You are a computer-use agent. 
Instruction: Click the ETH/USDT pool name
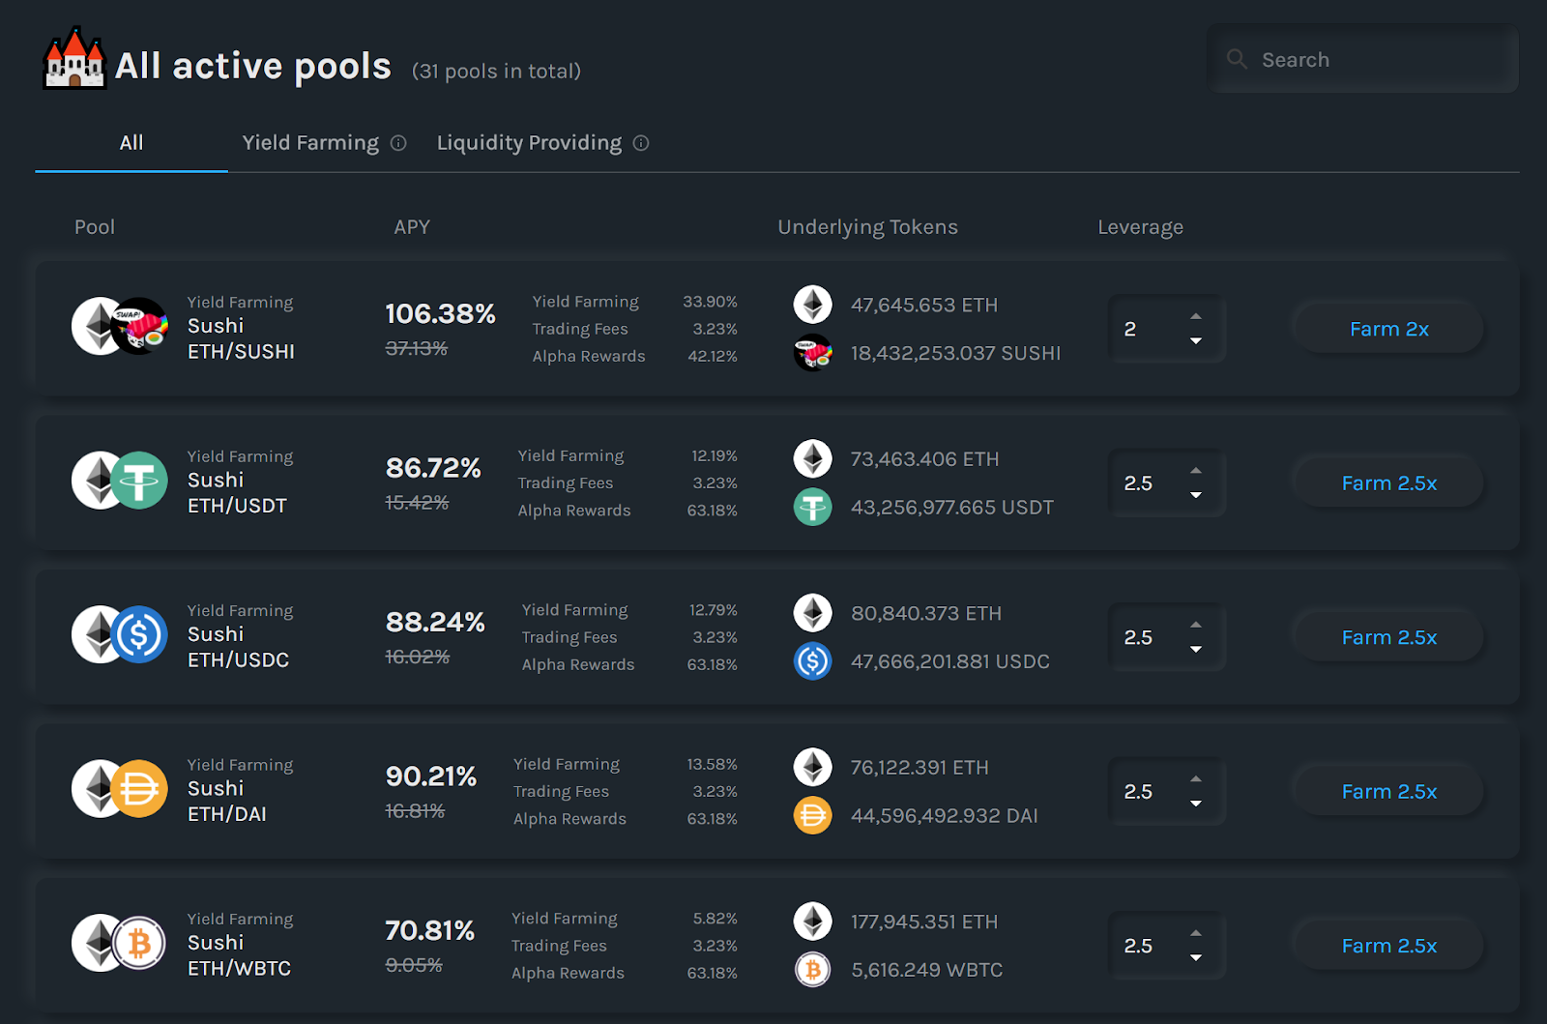pyautogui.click(x=237, y=506)
